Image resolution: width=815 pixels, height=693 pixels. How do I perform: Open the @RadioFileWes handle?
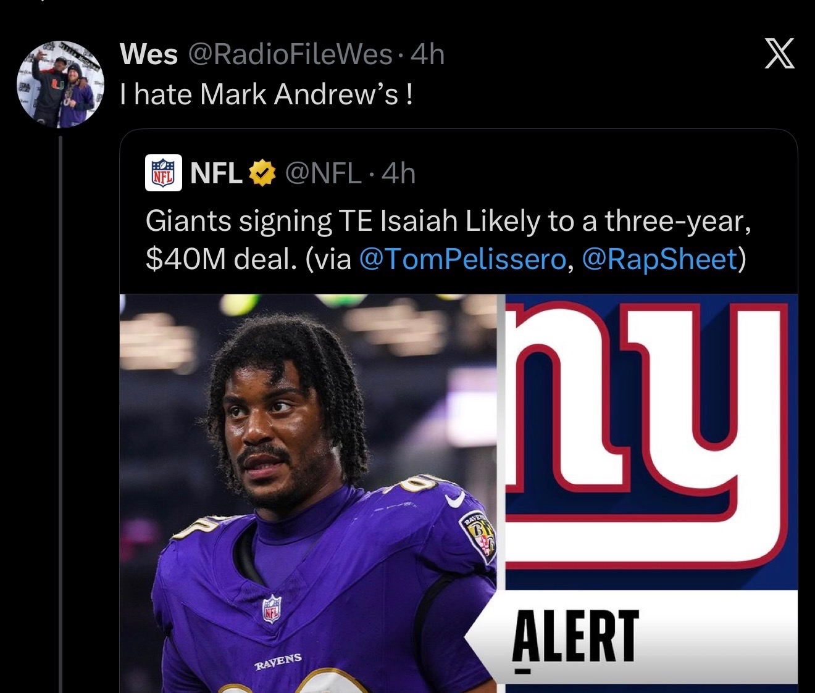click(x=290, y=54)
